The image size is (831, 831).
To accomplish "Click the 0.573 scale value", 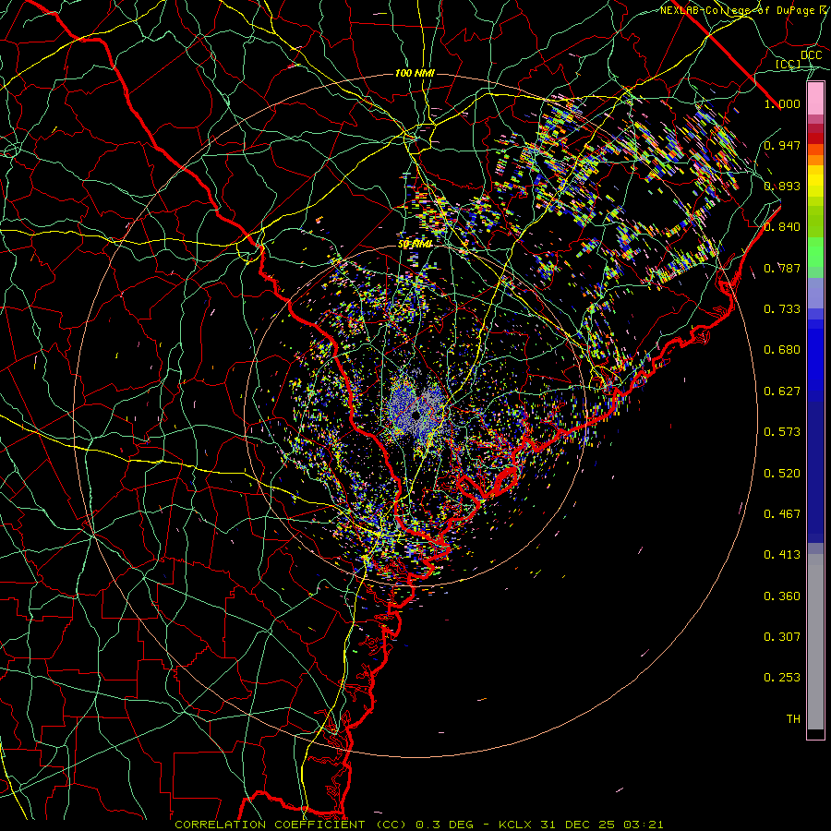I will coord(782,432).
